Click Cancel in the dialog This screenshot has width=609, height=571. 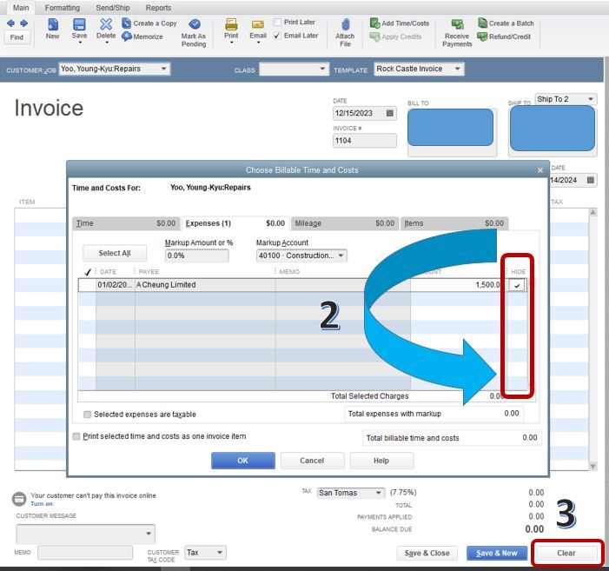[312, 461]
